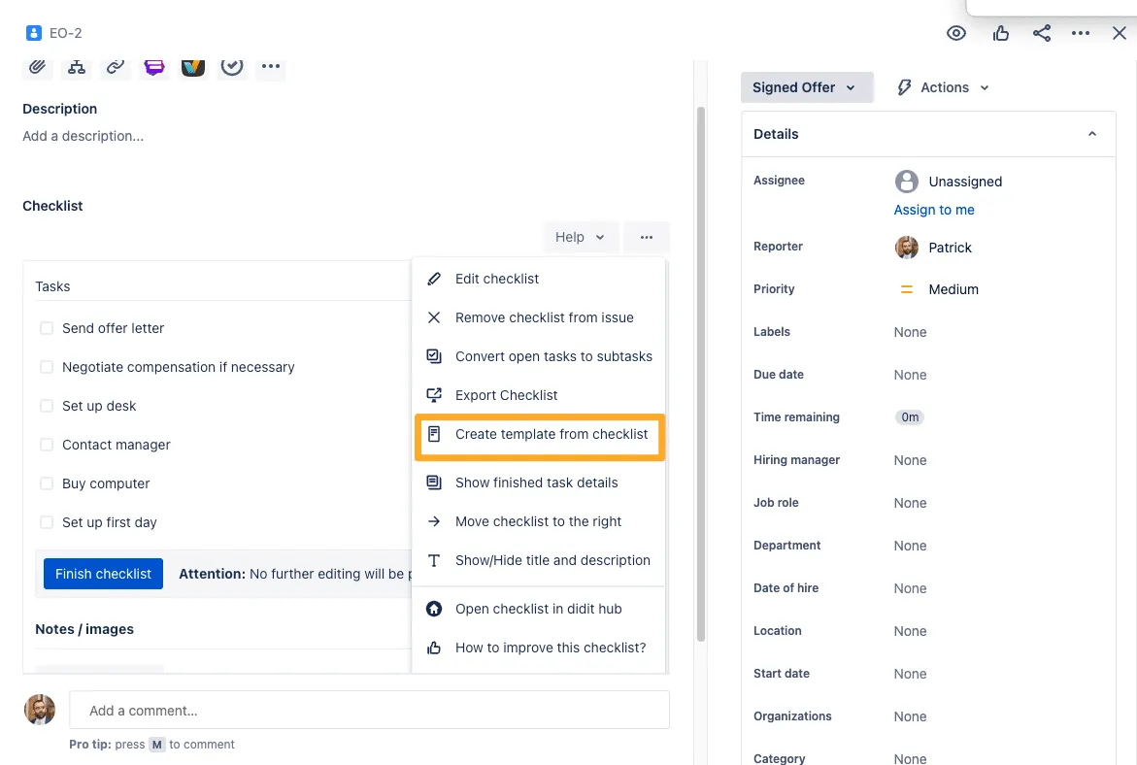Click the right arrow move icon
Viewport: 1137px width, 765px height.
click(434, 521)
